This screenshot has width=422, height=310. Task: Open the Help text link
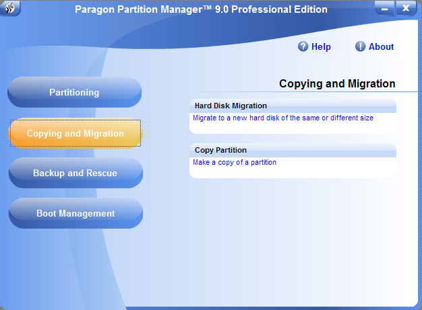pyautogui.click(x=321, y=47)
